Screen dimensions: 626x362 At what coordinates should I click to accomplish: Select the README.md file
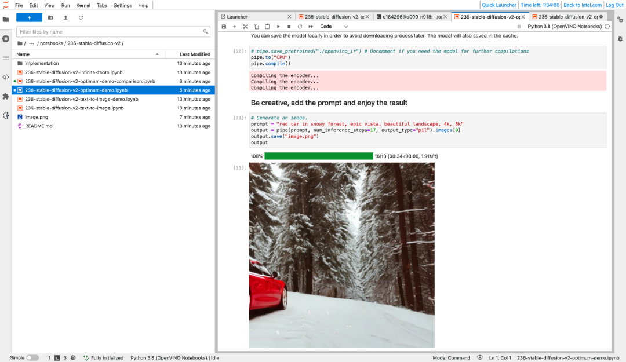tap(114, 126)
